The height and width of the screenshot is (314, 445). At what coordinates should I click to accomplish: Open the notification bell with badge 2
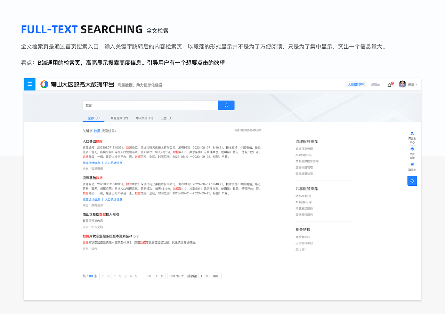tap(390, 84)
